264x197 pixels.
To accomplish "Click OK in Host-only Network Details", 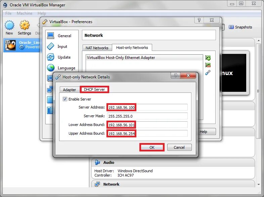I will pyautogui.click(x=152, y=147).
